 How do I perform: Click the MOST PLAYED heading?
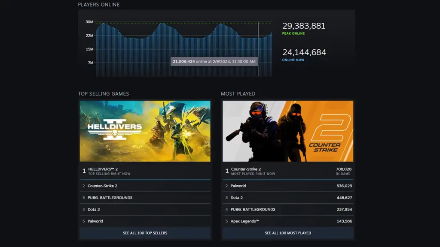point(238,94)
